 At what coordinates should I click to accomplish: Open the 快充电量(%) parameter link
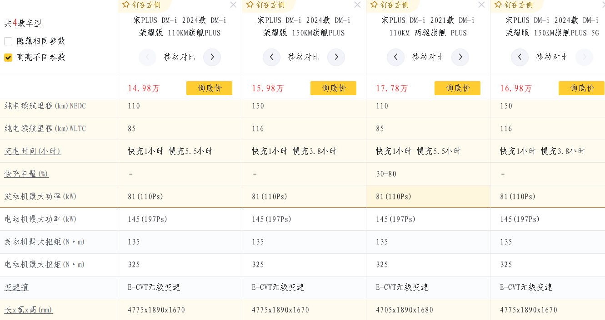[x=26, y=174]
